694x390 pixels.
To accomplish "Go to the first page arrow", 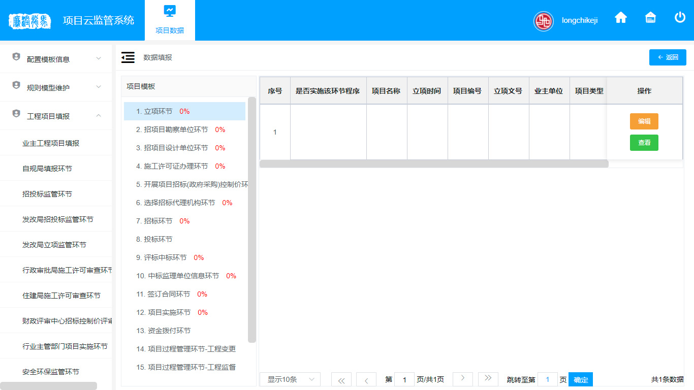I will click(341, 379).
